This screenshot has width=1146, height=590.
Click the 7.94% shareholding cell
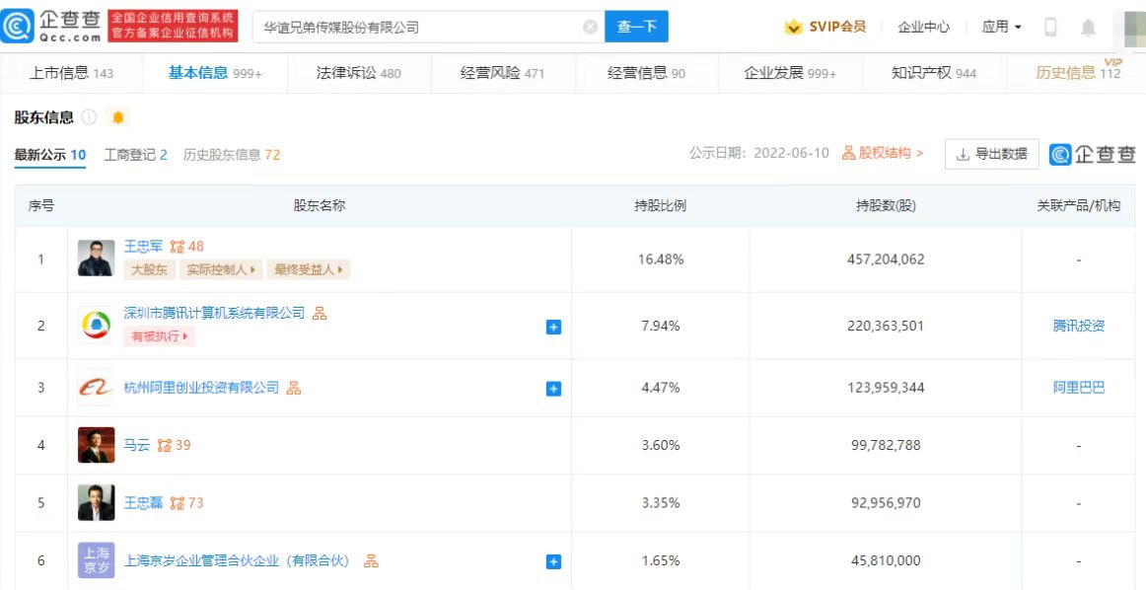coord(661,326)
